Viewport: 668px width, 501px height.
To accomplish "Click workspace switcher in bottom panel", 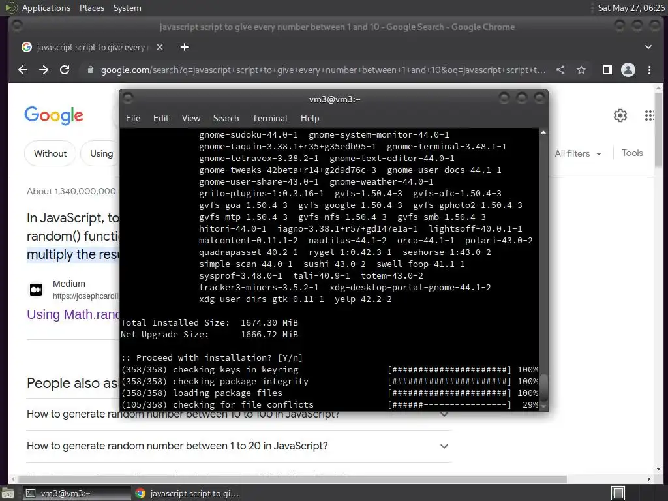I will 618,493.
